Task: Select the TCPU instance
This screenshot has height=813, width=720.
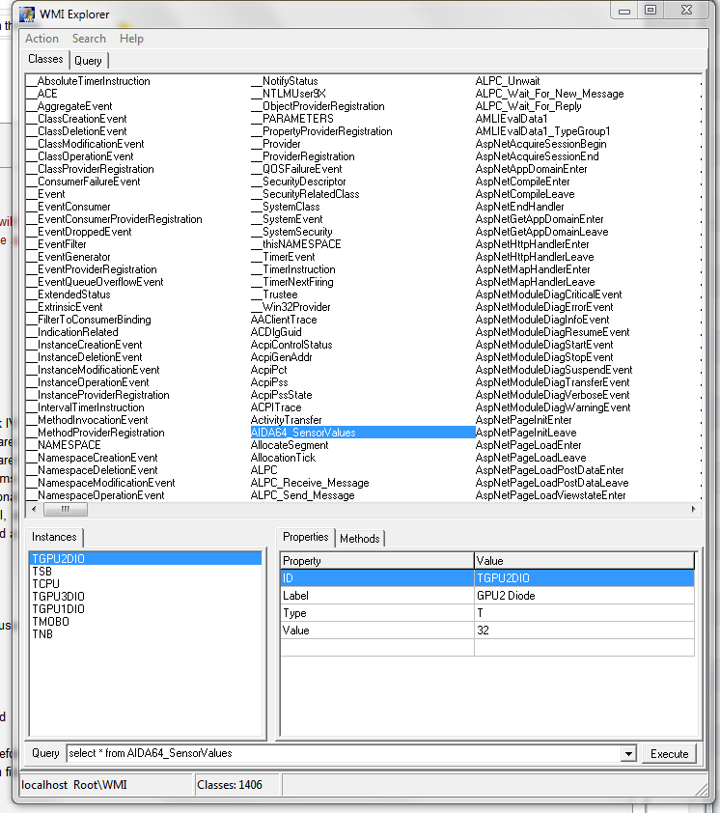Action: [46, 584]
